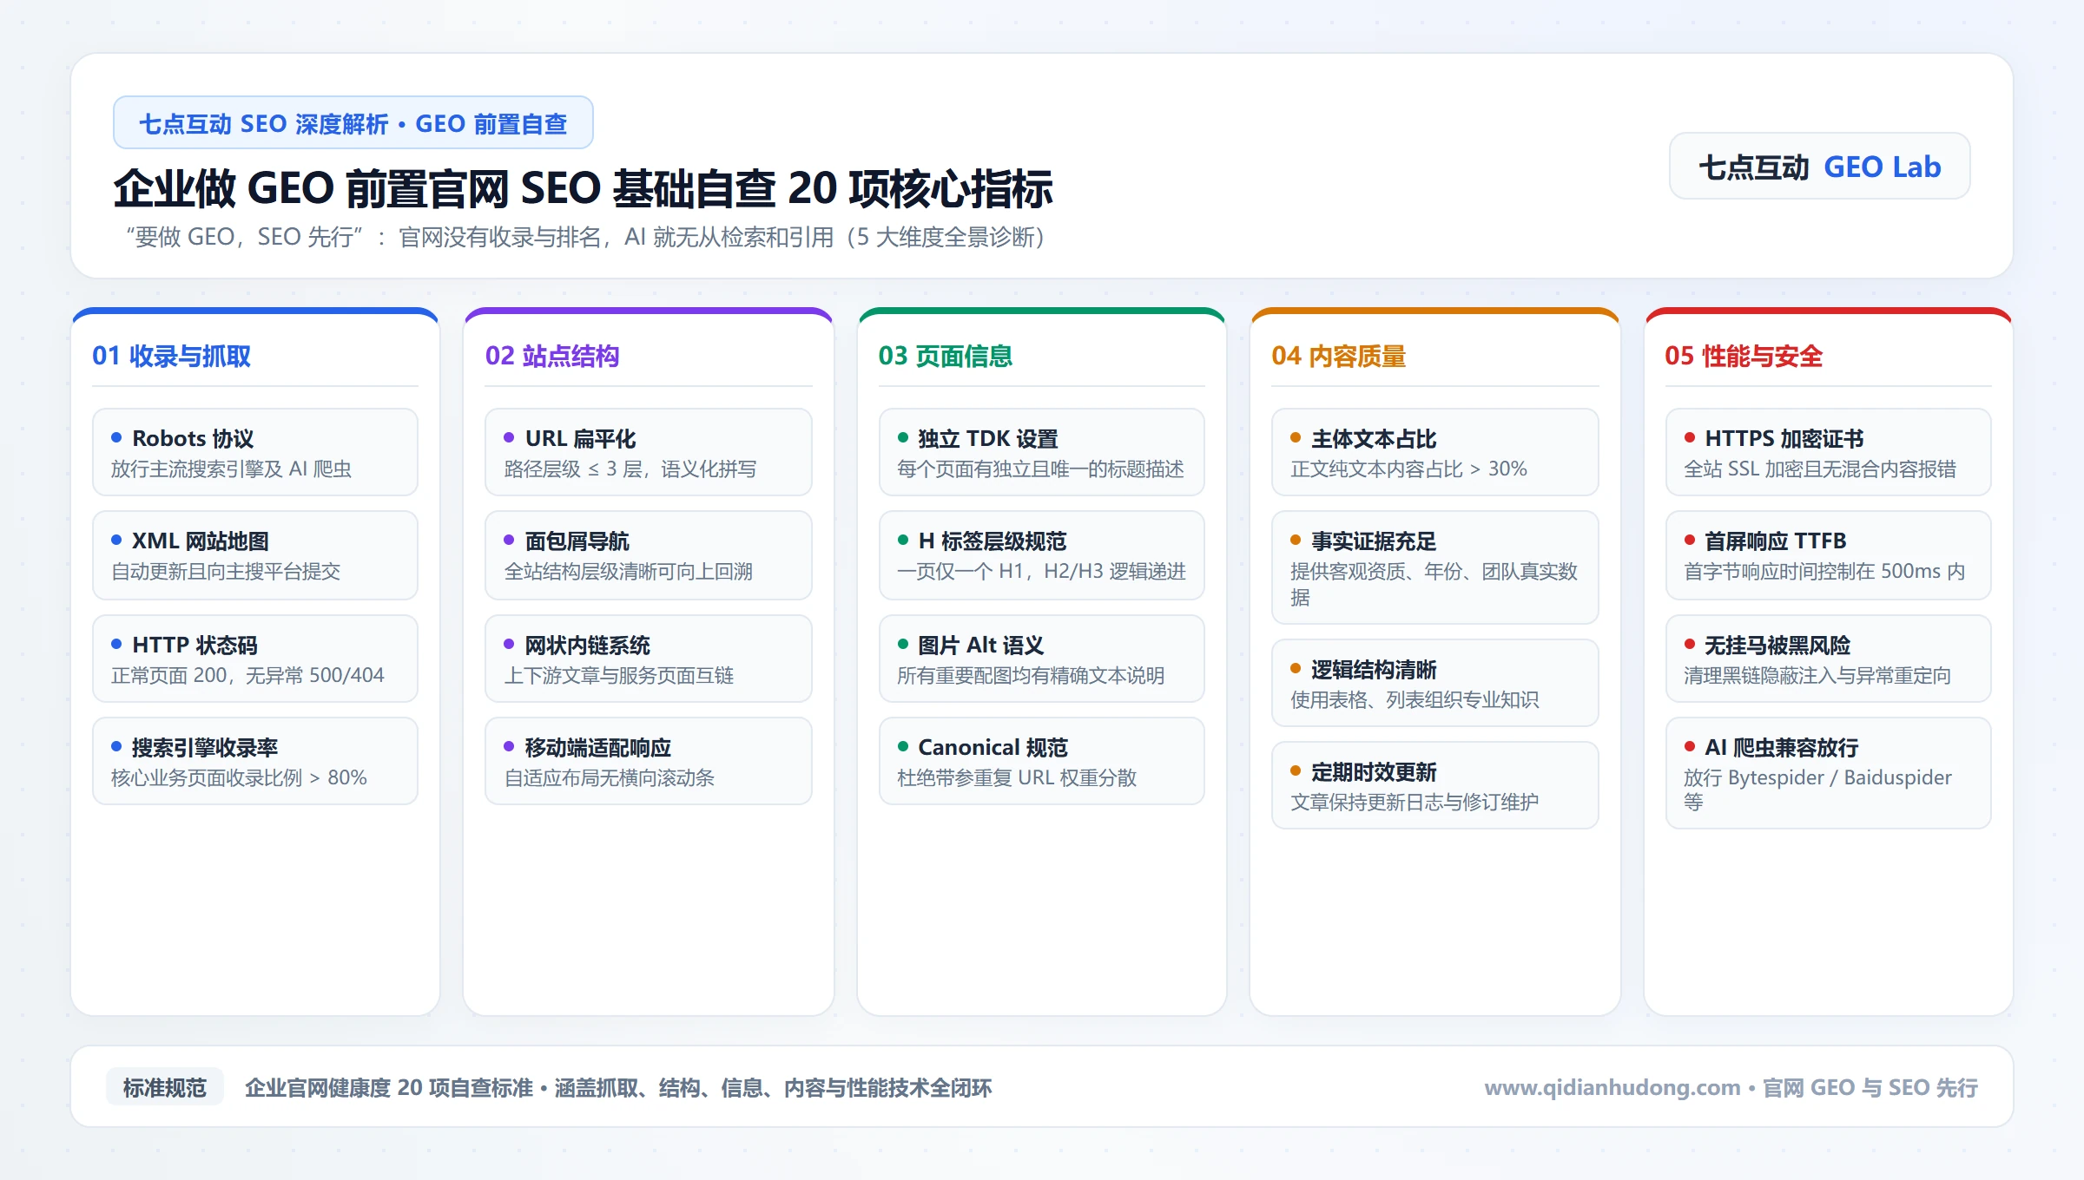Click the 首屏响应 TTFB card
The height and width of the screenshot is (1180, 2084).
click(x=1829, y=554)
